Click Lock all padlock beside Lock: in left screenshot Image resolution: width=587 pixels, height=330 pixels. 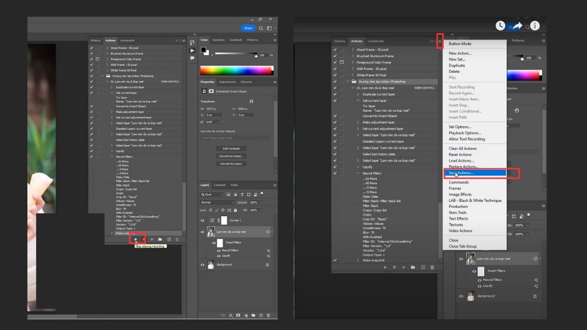236,210
